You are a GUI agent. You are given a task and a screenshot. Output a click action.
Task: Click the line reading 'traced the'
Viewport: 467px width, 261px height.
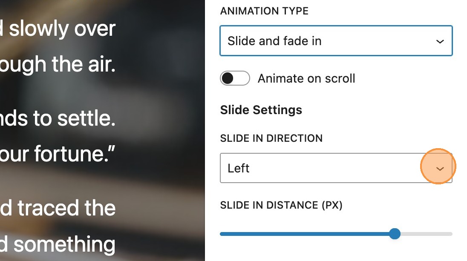tap(60, 208)
